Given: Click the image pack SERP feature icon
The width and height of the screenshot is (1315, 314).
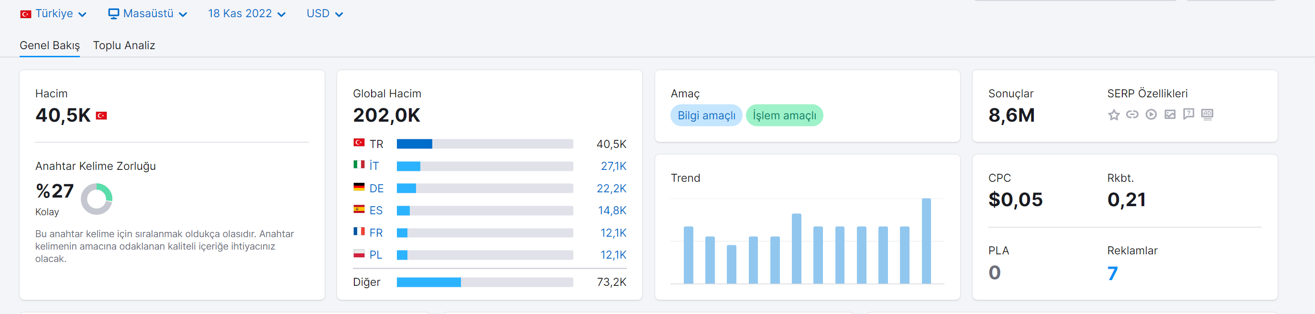Looking at the screenshot, I should coord(1170,115).
